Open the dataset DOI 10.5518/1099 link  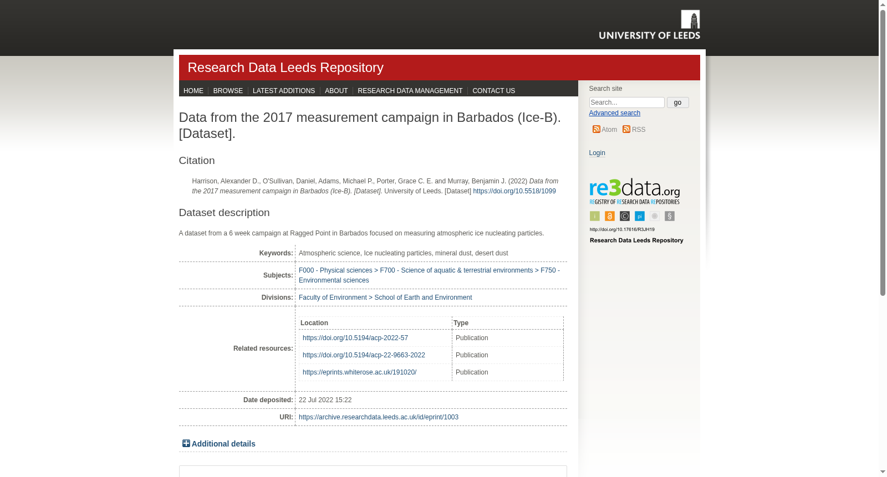click(x=514, y=191)
